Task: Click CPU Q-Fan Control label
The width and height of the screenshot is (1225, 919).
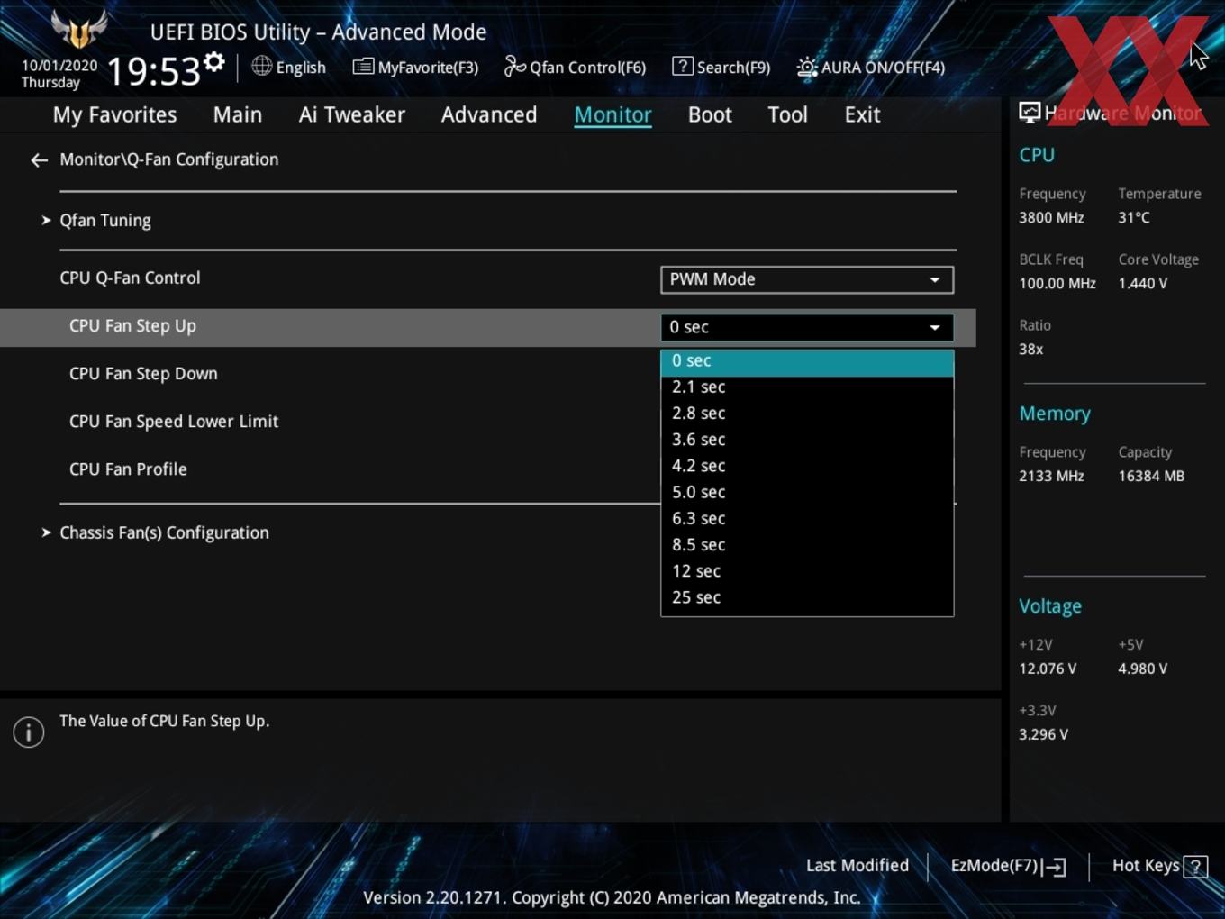Action: (130, 278)
